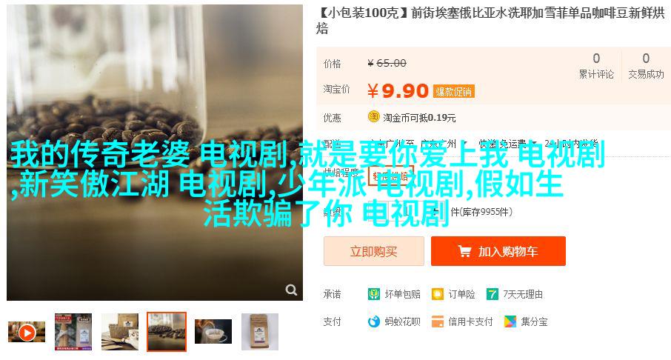Screen dimensions: 671x360
Task: Click the 订单险 insurance icon
Action: pos(438,294)
